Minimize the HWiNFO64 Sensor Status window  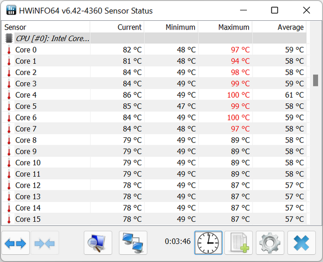pos(243,10)
